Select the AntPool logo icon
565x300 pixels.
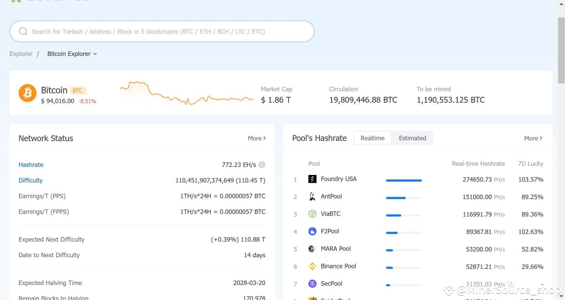coord(312,196)
